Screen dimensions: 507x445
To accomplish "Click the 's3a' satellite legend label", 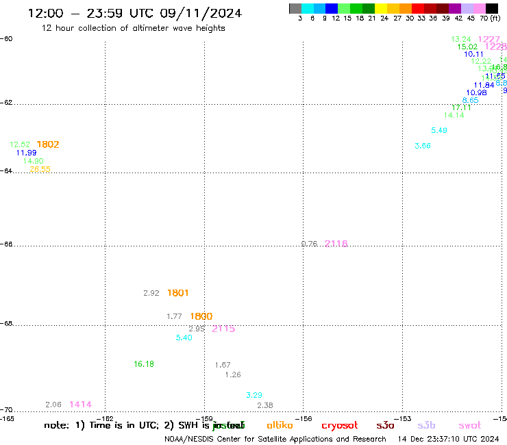I will [x=385, y=425].
